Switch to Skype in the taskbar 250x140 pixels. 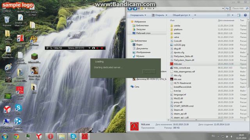point(73,136)
